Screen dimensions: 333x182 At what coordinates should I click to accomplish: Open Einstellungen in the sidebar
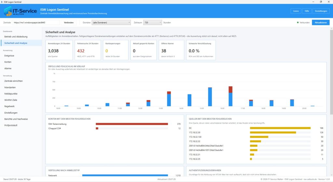[x=21, y=113]
